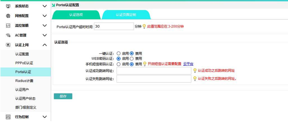Click the 网络配置 globe icon
The width and height of the screenshot is (288, 125).
tap(8, 16)
